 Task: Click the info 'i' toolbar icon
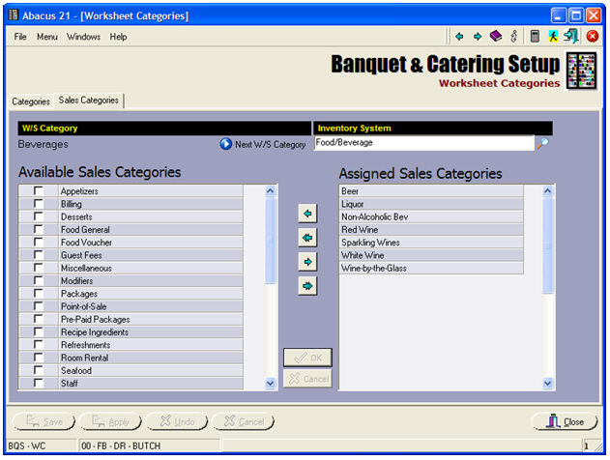514,36
